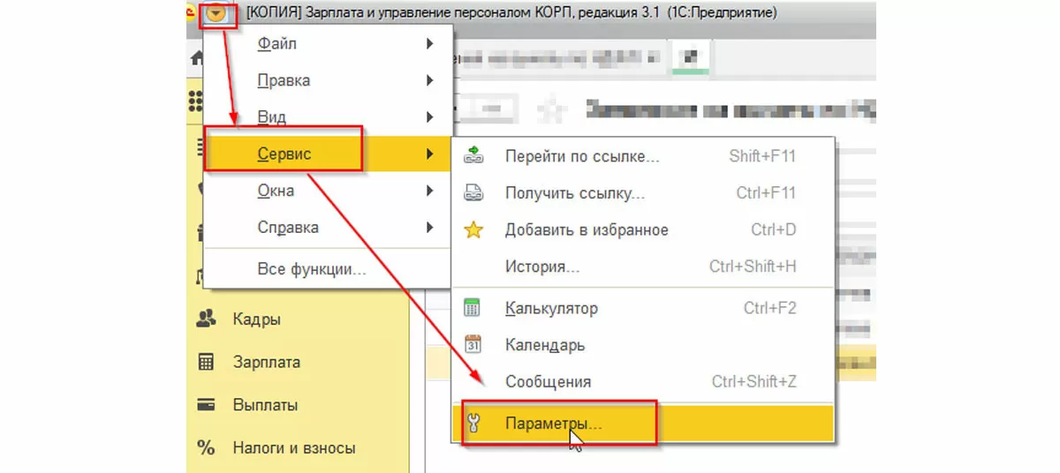The width and height of the screenshot is (1060, 473).
Task: Expand arrow next to Вид
Action: (430, 116)
